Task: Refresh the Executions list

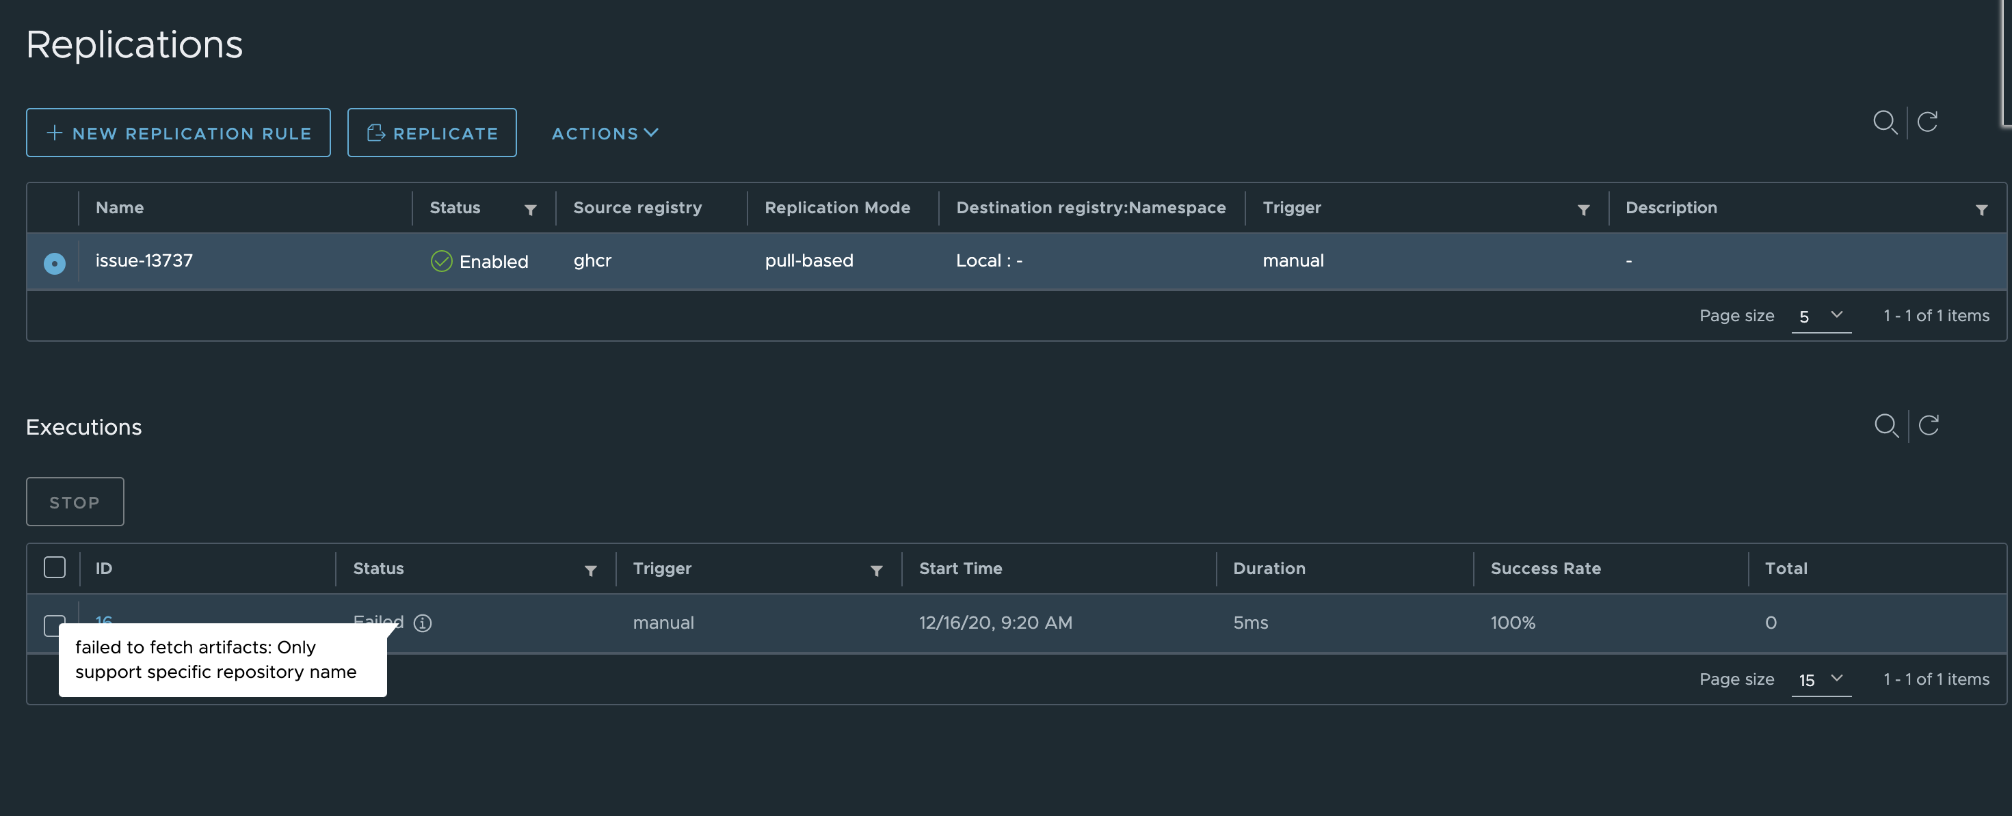Action: pyautogui.click(x=1929, y=426)
